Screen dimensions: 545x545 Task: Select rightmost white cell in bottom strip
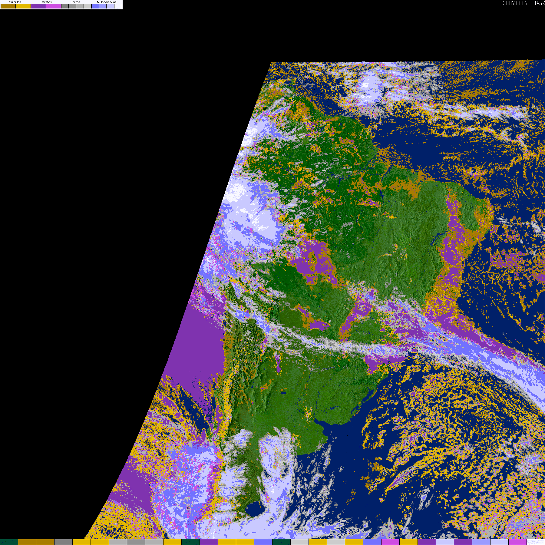point(536,542)
